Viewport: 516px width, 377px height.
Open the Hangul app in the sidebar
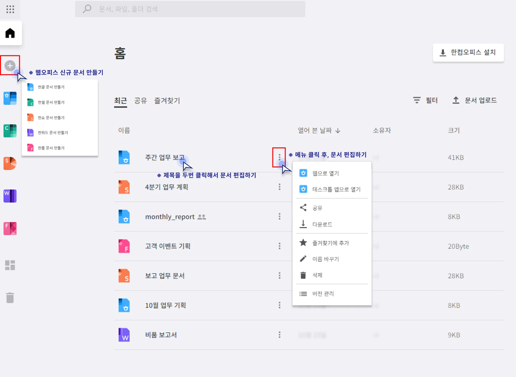click(10, 98)
